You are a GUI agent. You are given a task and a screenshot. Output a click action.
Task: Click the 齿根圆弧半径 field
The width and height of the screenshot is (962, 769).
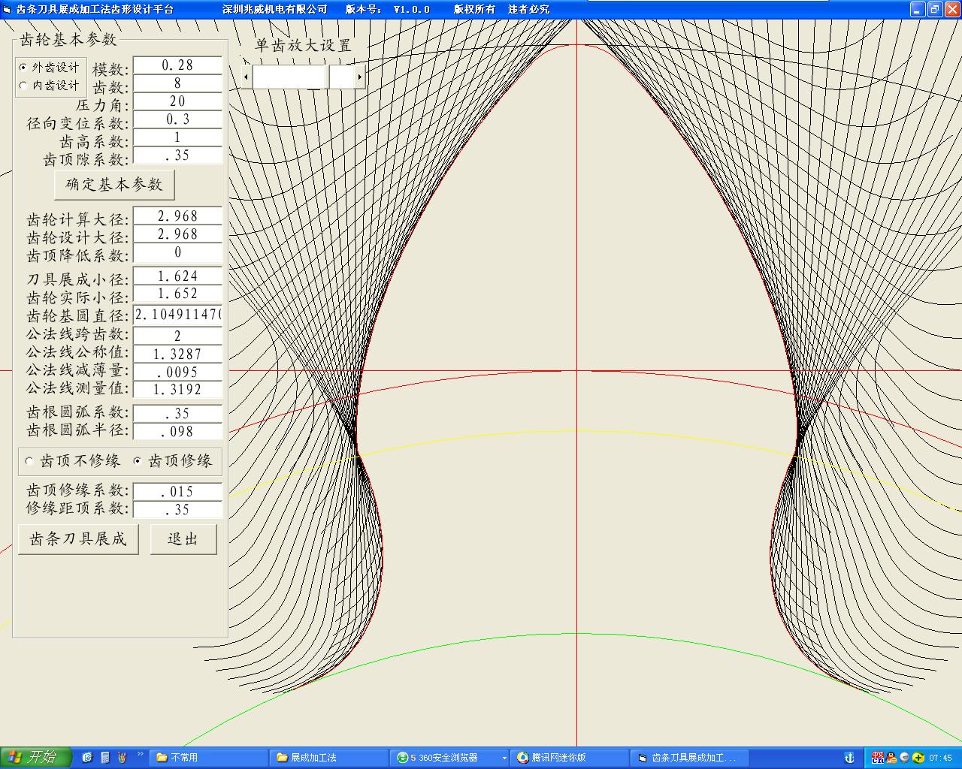point(177,432)
